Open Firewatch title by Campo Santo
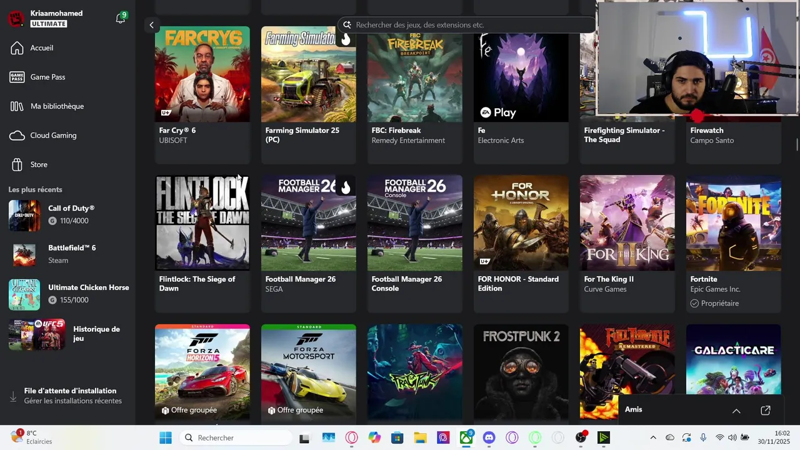This screenshot has width=800, height=450. click(707, 131)
